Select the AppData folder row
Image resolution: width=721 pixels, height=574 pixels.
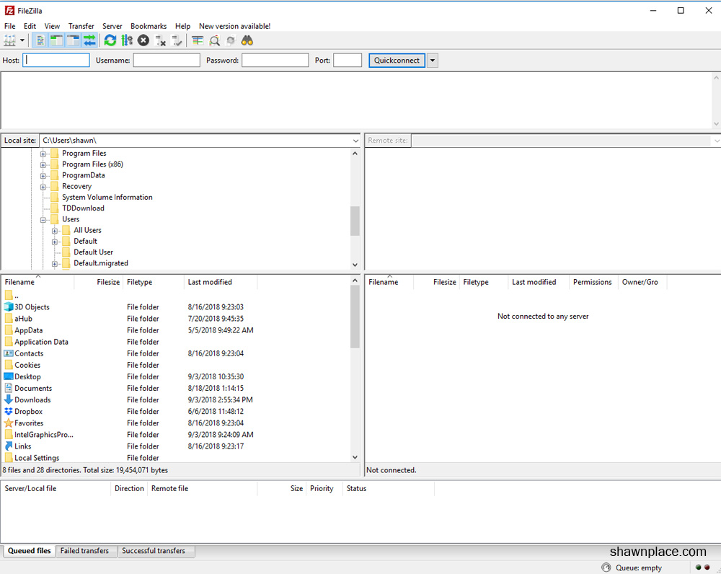pyautogui.click(x=174, y=330)
